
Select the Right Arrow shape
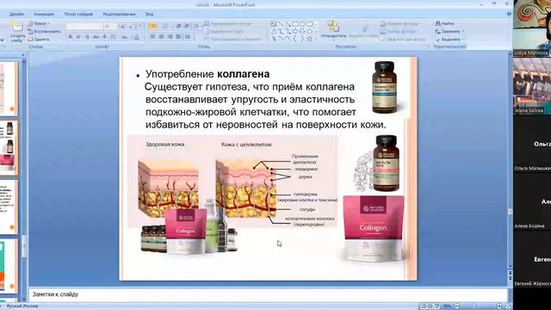click(295, 31)
